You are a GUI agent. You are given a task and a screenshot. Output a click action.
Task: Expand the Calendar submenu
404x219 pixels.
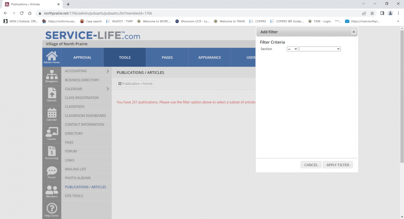pos(107,89)
